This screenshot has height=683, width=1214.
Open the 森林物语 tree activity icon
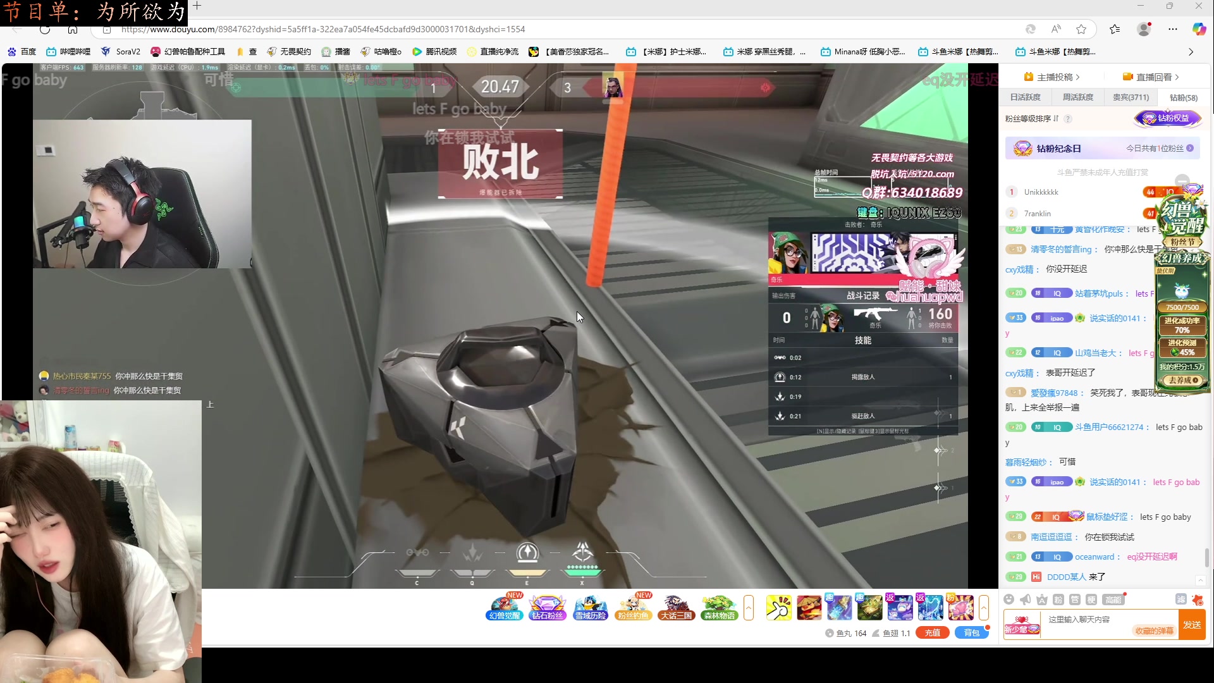(x=719, y=608)
